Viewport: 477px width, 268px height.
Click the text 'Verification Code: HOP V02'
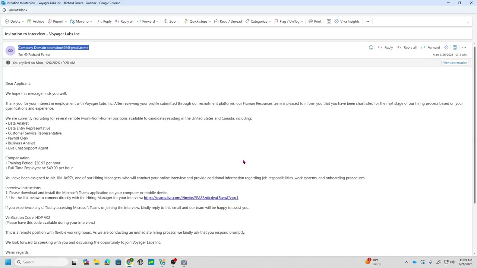point(28,217)
